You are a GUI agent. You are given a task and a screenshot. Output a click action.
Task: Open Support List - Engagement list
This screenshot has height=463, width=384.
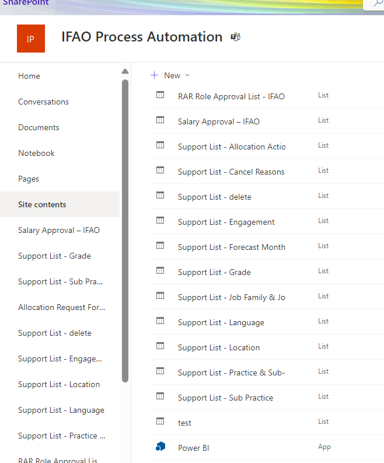pos(226,222)
